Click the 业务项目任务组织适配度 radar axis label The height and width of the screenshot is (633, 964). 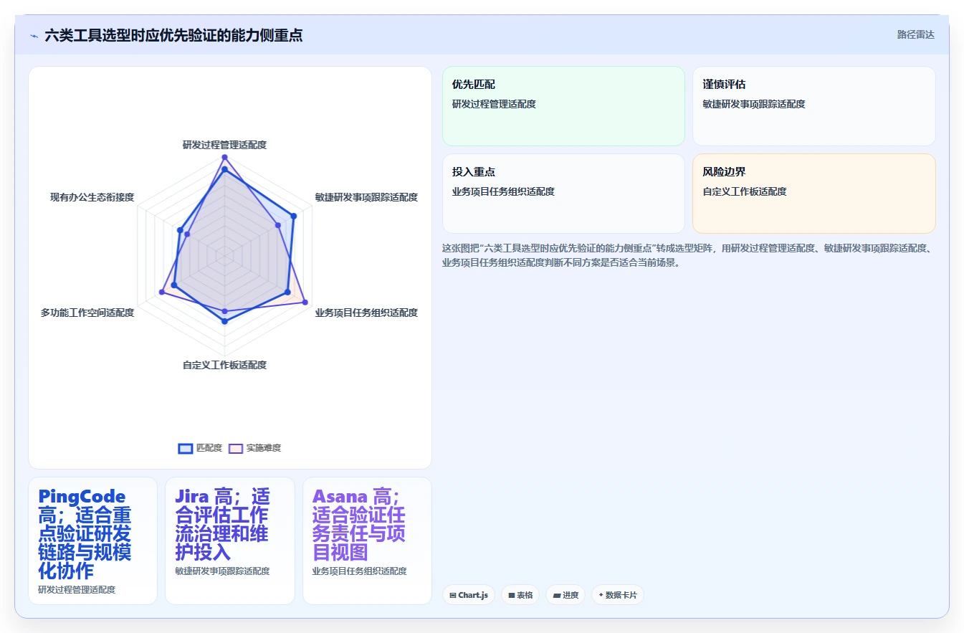click(366, 313)
